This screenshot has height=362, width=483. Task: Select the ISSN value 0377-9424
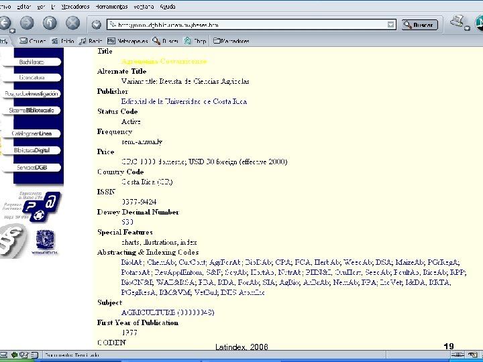pyautogui.click(x=139, y=202)
